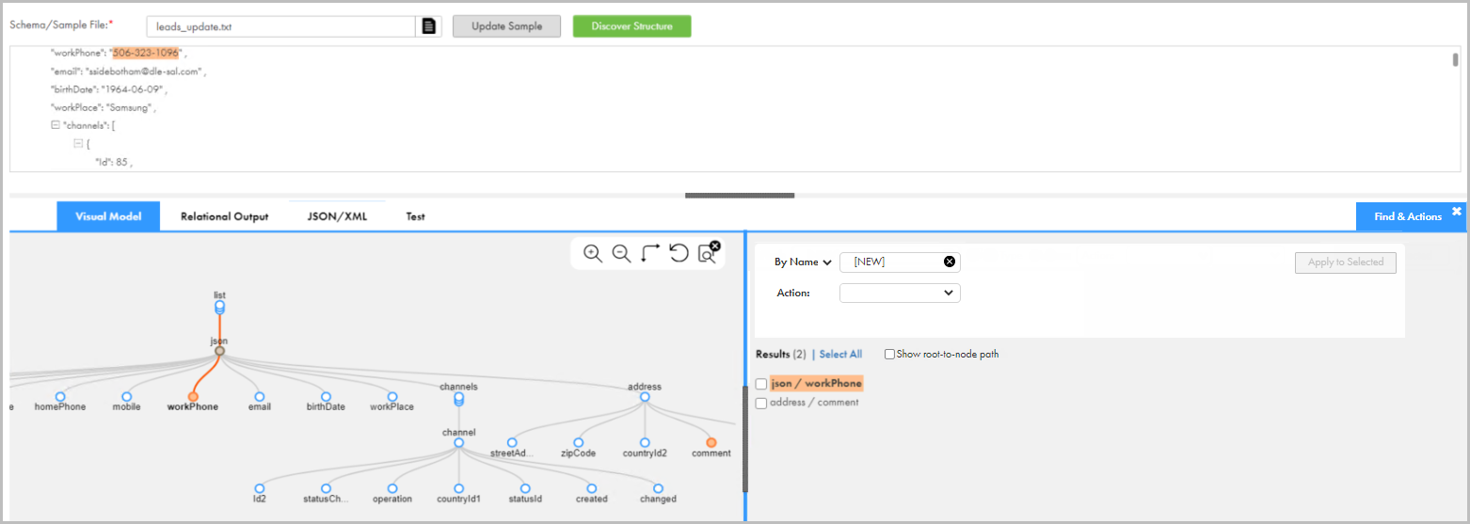1470x524 pixels.
Task: Collapse the "channels" array in sample JSON
Action: click(55, 126)
